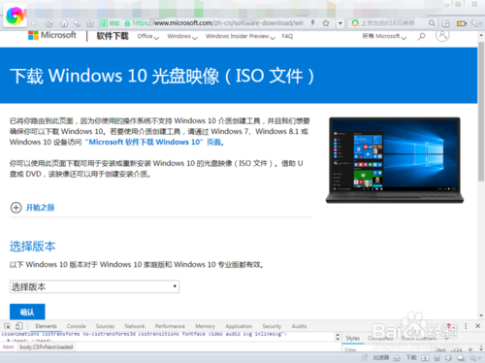Expand the Office menu
This screenshot has height=363, width=485.
(147, 36)
